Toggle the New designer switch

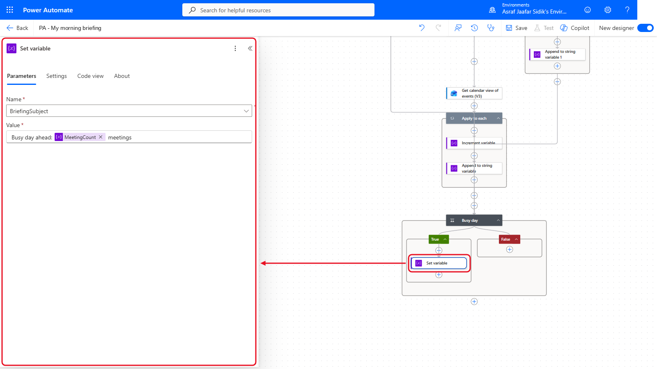(x=646, y=28)
